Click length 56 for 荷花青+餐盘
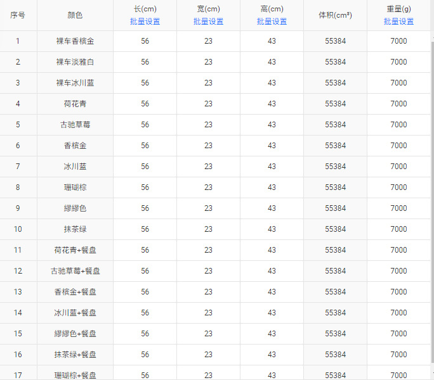The height and width of the screenshot is (380, 434). [145, 250]
